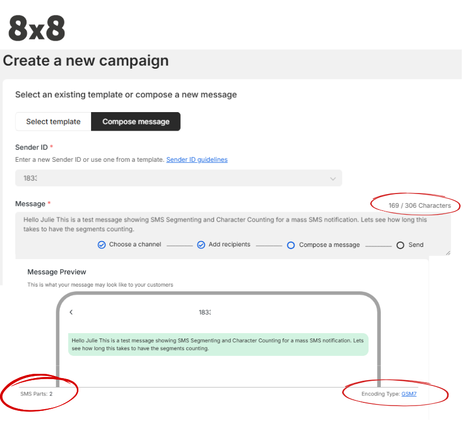Open the GSM7 encoding type link
465x423 pixels.
click(x=409, y=394)
